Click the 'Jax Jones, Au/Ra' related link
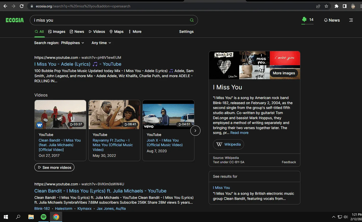 [x=111, y=209]
